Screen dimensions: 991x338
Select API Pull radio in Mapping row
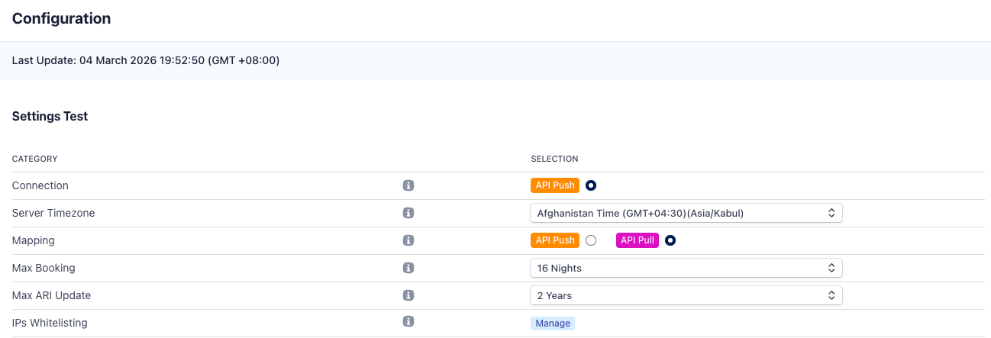point(670,240)
